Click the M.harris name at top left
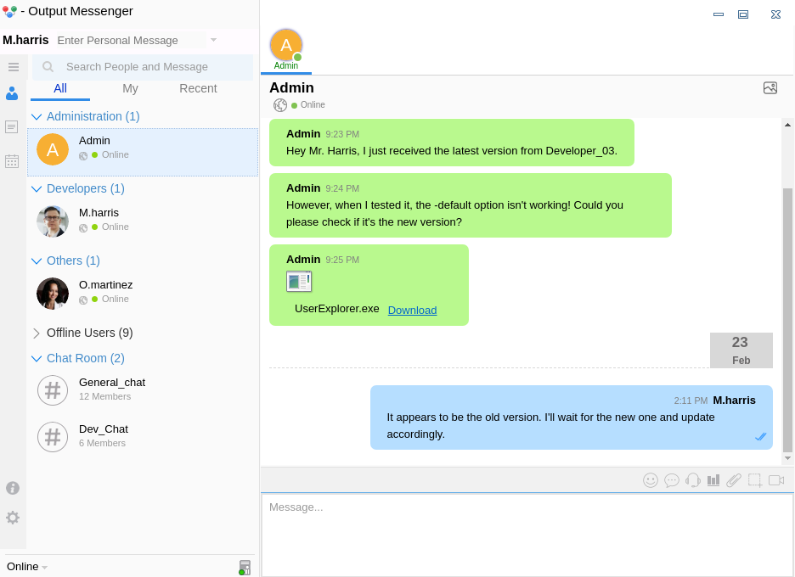Screen dimensions: 795x577 [25, 40]
